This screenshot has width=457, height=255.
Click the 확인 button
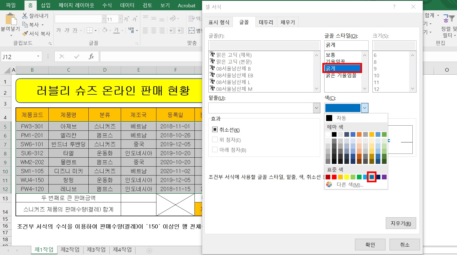[370, 245]
